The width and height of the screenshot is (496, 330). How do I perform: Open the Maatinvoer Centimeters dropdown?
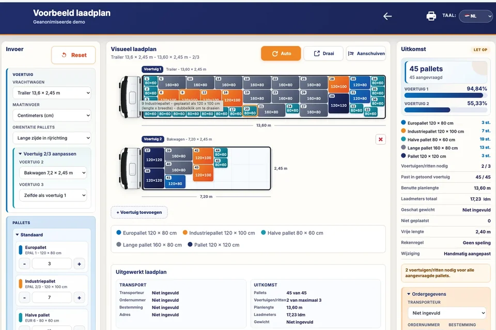click(52, 115)
